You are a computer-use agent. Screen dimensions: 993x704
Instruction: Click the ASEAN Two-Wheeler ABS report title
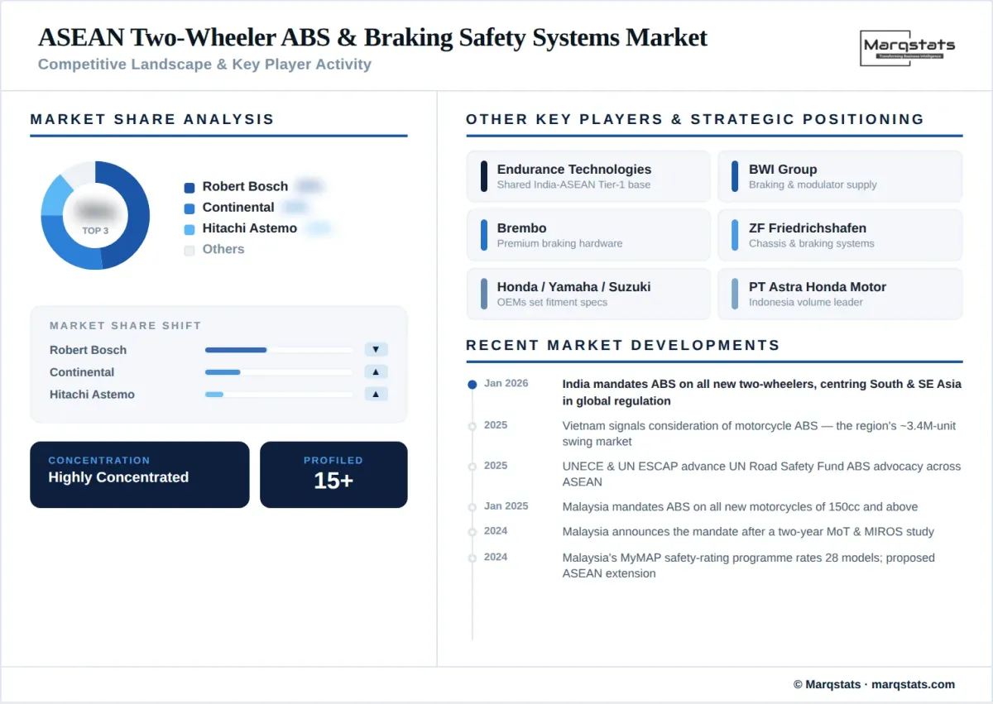click(x=372, y=37)
